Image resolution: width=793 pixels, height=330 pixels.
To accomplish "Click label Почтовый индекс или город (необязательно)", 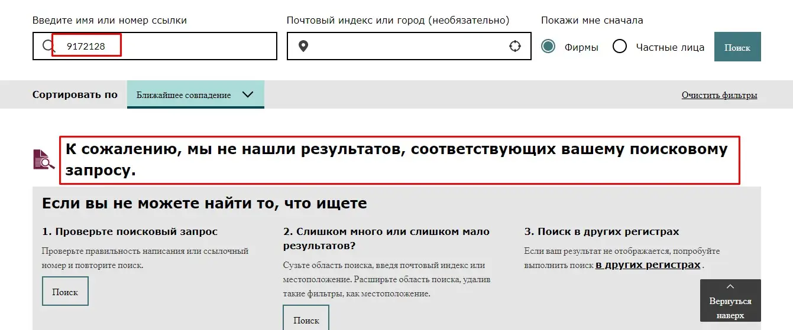I will 398,20.
